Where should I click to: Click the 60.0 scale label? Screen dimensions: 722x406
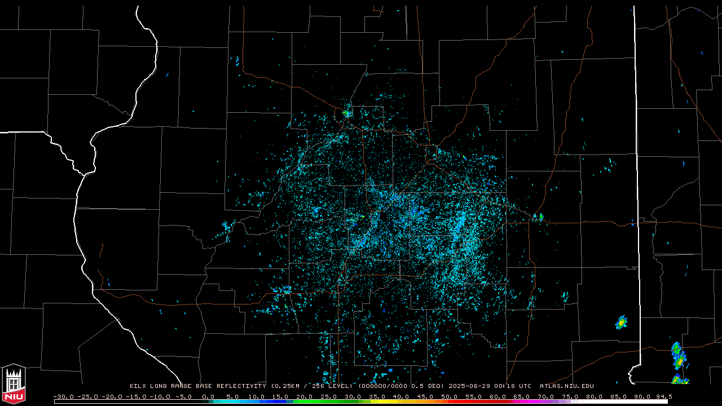coord(498,397)
